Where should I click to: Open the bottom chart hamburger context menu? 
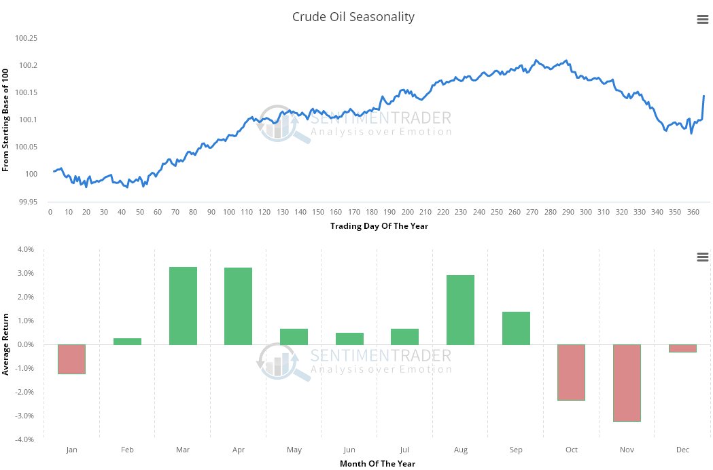703,257
